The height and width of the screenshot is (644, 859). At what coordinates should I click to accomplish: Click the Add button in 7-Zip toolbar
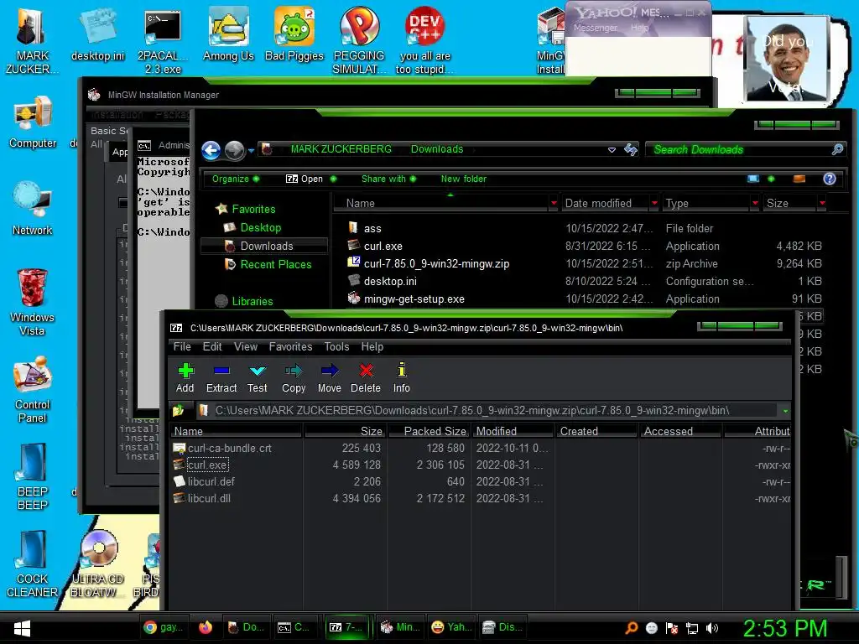[185, 377]
